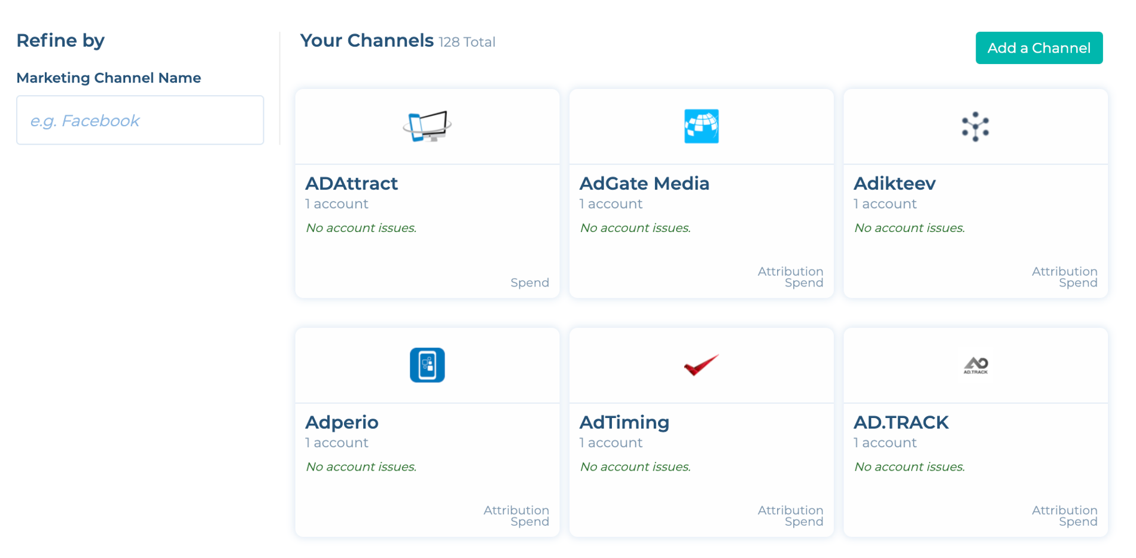This screenshot has width=1136, height=558.
Task: Click the "128 Total" channel count
Action: point(467,42)
